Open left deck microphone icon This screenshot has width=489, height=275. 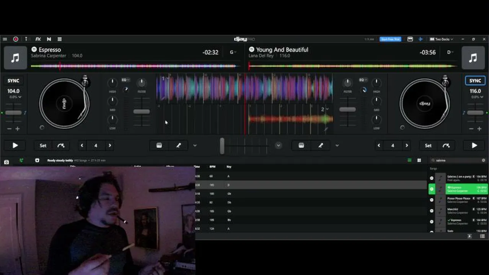pos(179,146)
